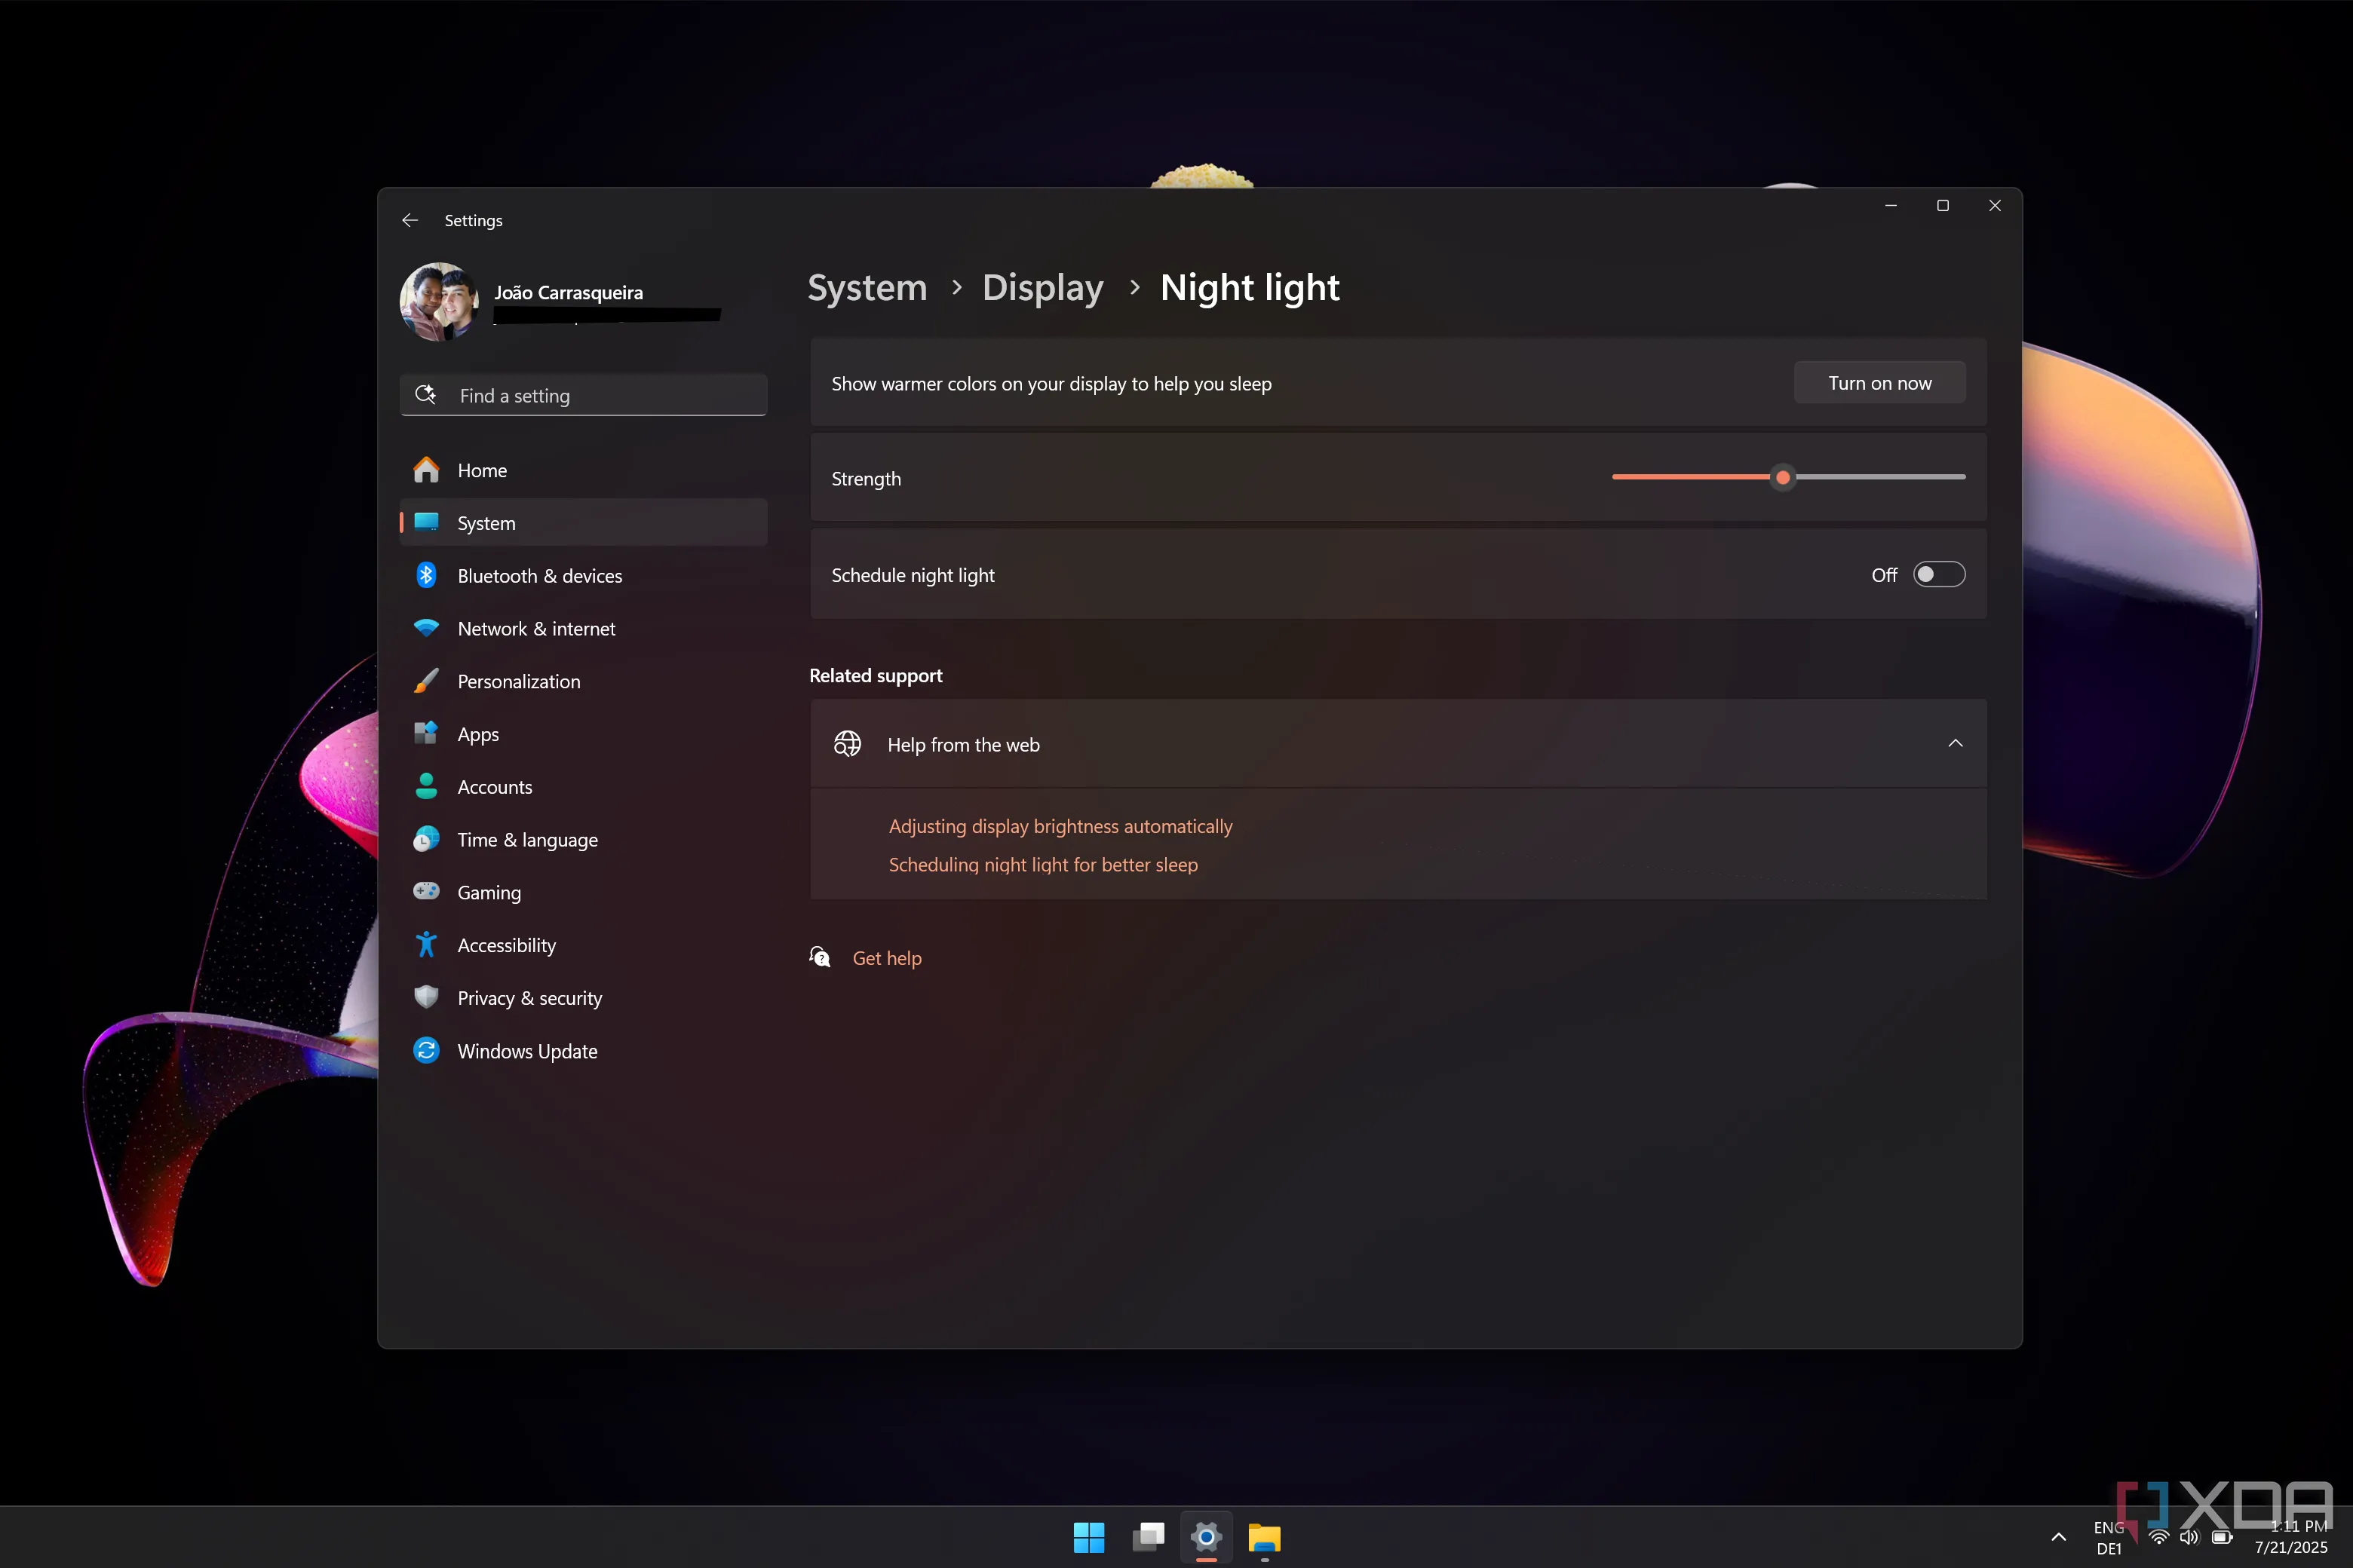The width and height of the screenshot is (2353, 1568).
Task: Open Accessibility settings
Action: (x=506, y=944)
